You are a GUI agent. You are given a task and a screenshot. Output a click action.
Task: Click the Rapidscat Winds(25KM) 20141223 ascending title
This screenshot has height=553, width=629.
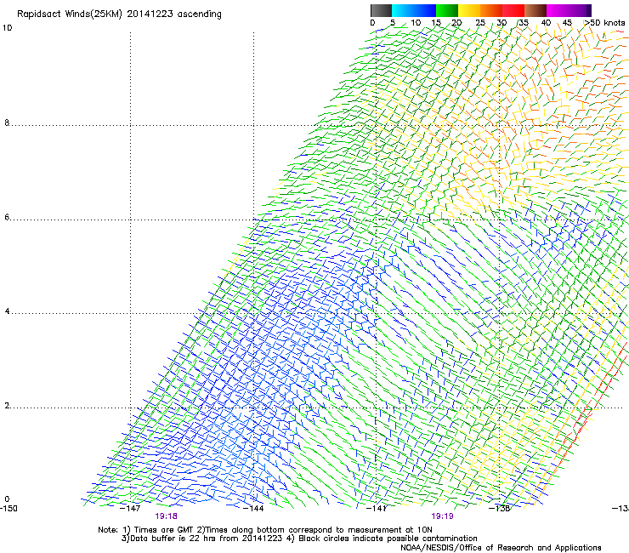(x=119, y=14)
